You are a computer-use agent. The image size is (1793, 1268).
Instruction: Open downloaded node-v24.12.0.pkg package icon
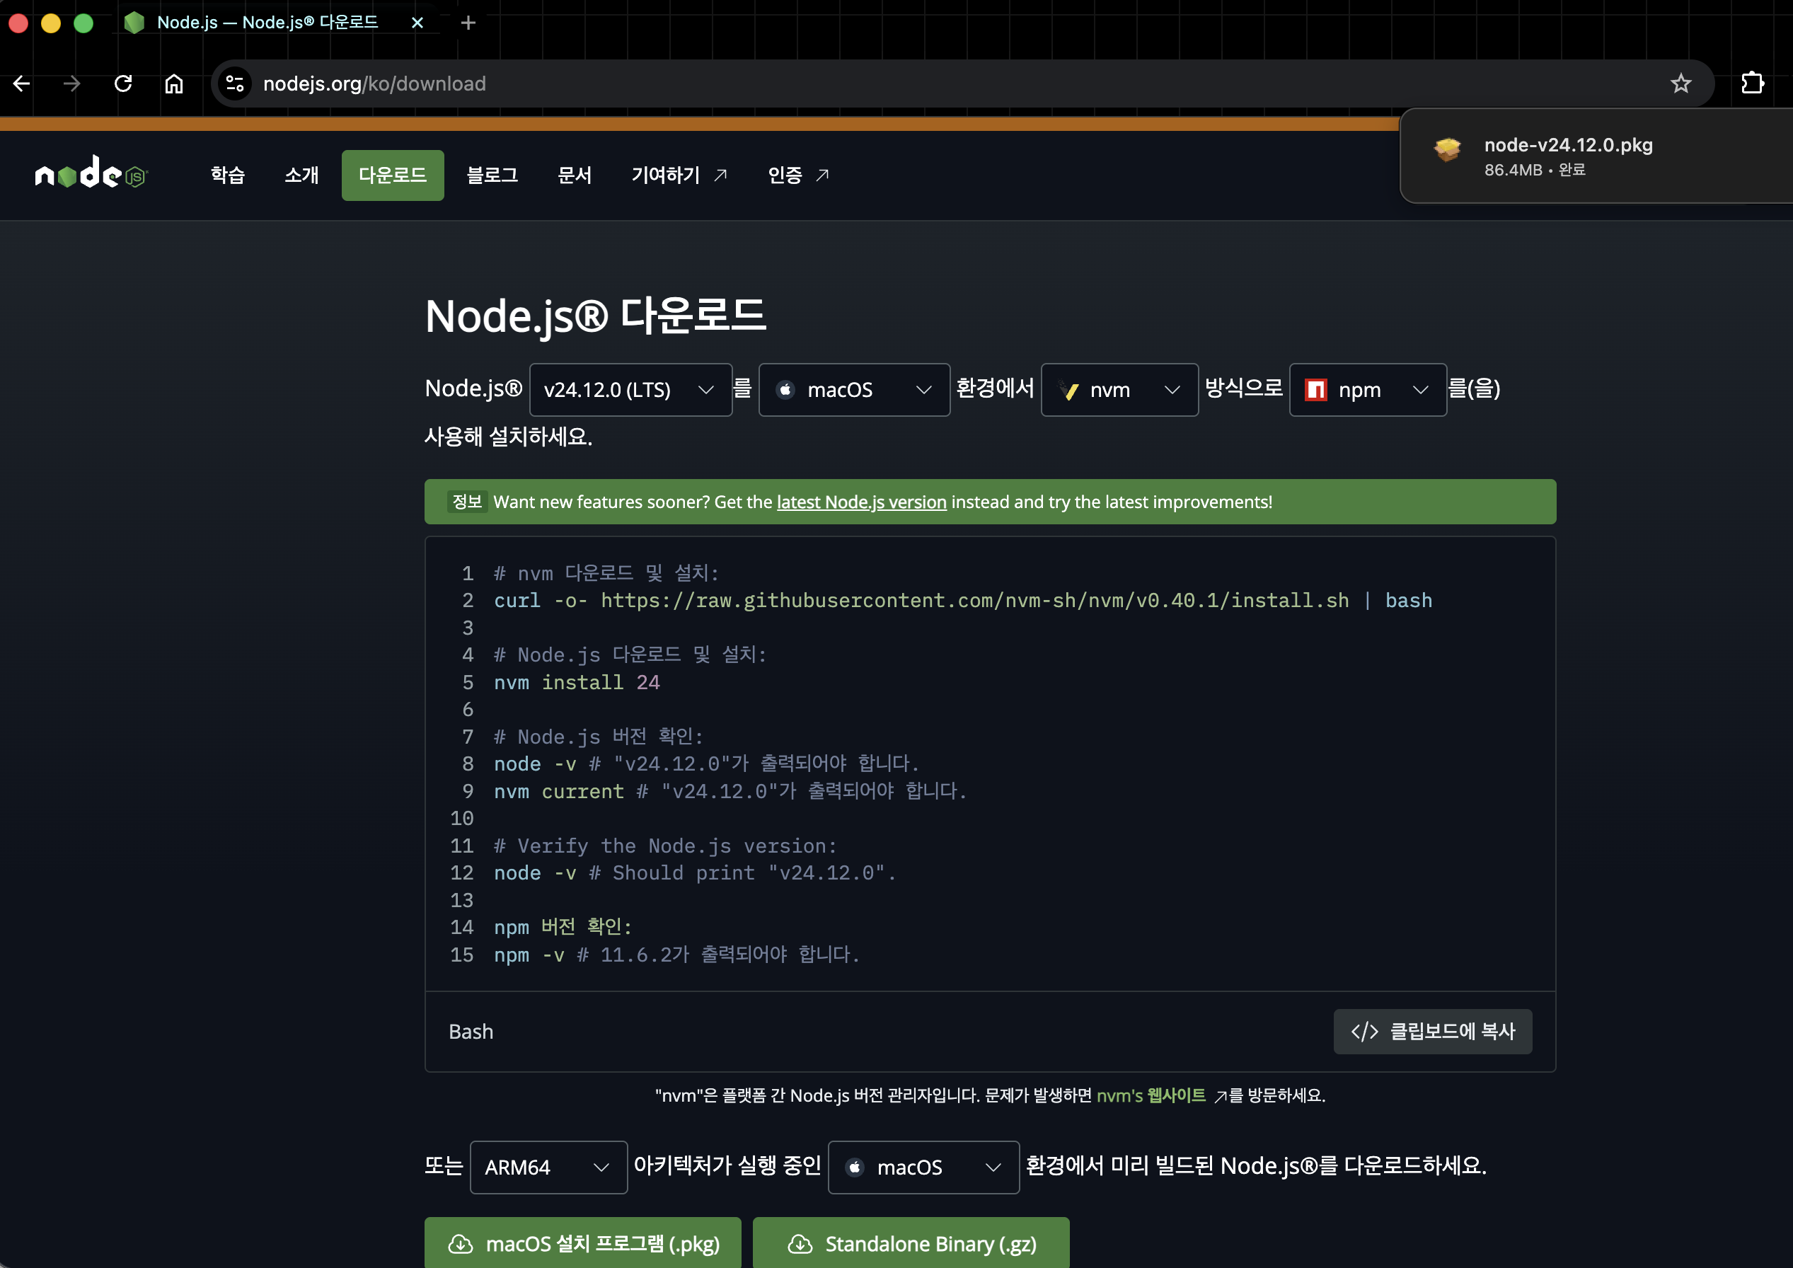[x=1447, y=149]
